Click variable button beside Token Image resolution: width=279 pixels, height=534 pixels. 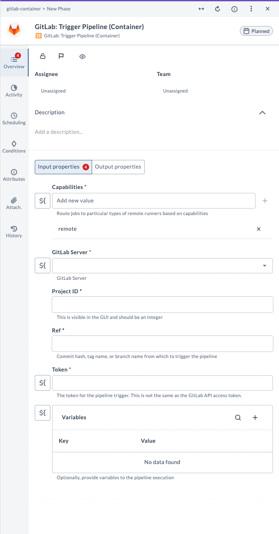43,383
